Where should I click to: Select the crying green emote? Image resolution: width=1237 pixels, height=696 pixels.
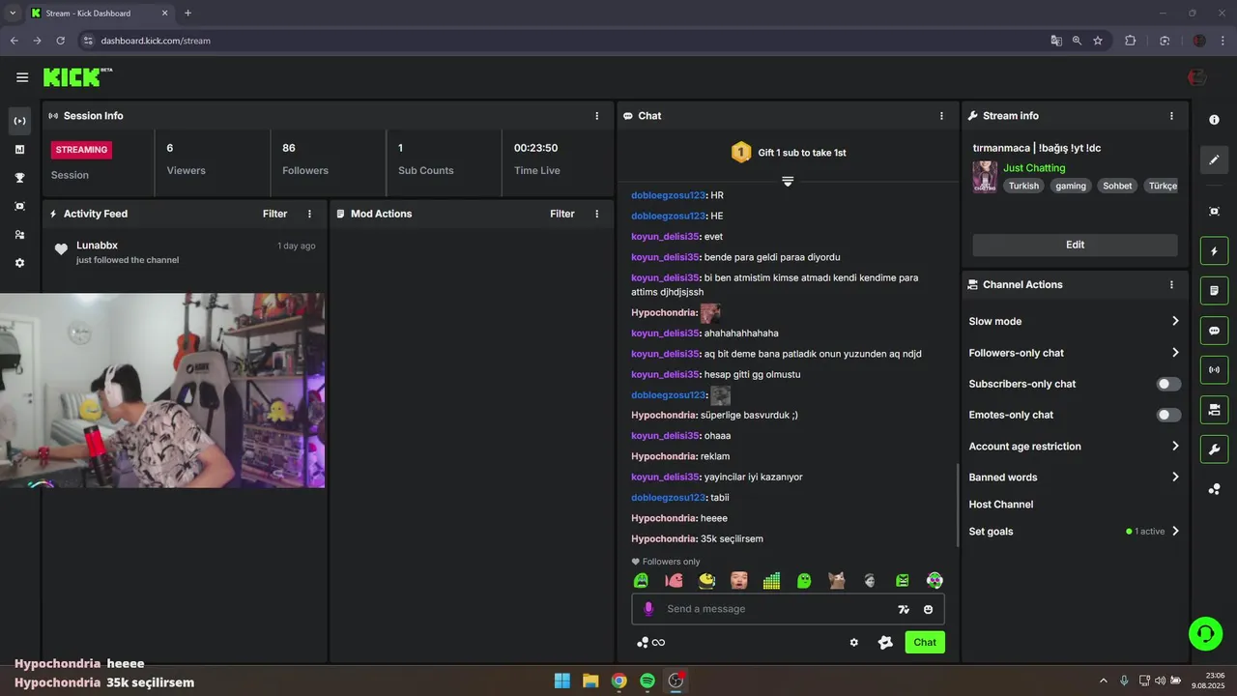[641, 581]
